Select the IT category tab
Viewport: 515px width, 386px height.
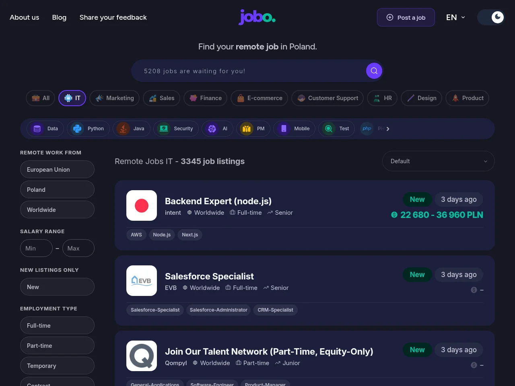coord(72,98)
